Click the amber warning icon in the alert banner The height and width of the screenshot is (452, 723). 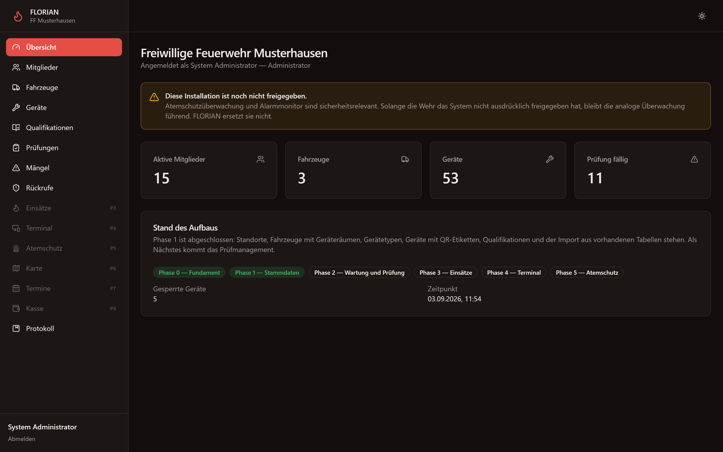coord(154,97)
